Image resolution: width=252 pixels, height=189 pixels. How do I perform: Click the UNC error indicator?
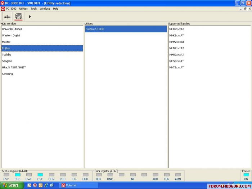coord(110,175)
